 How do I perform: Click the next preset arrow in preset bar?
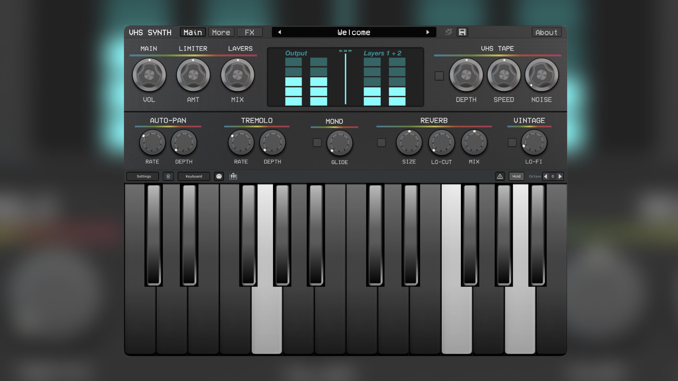[x=429, y=32]
